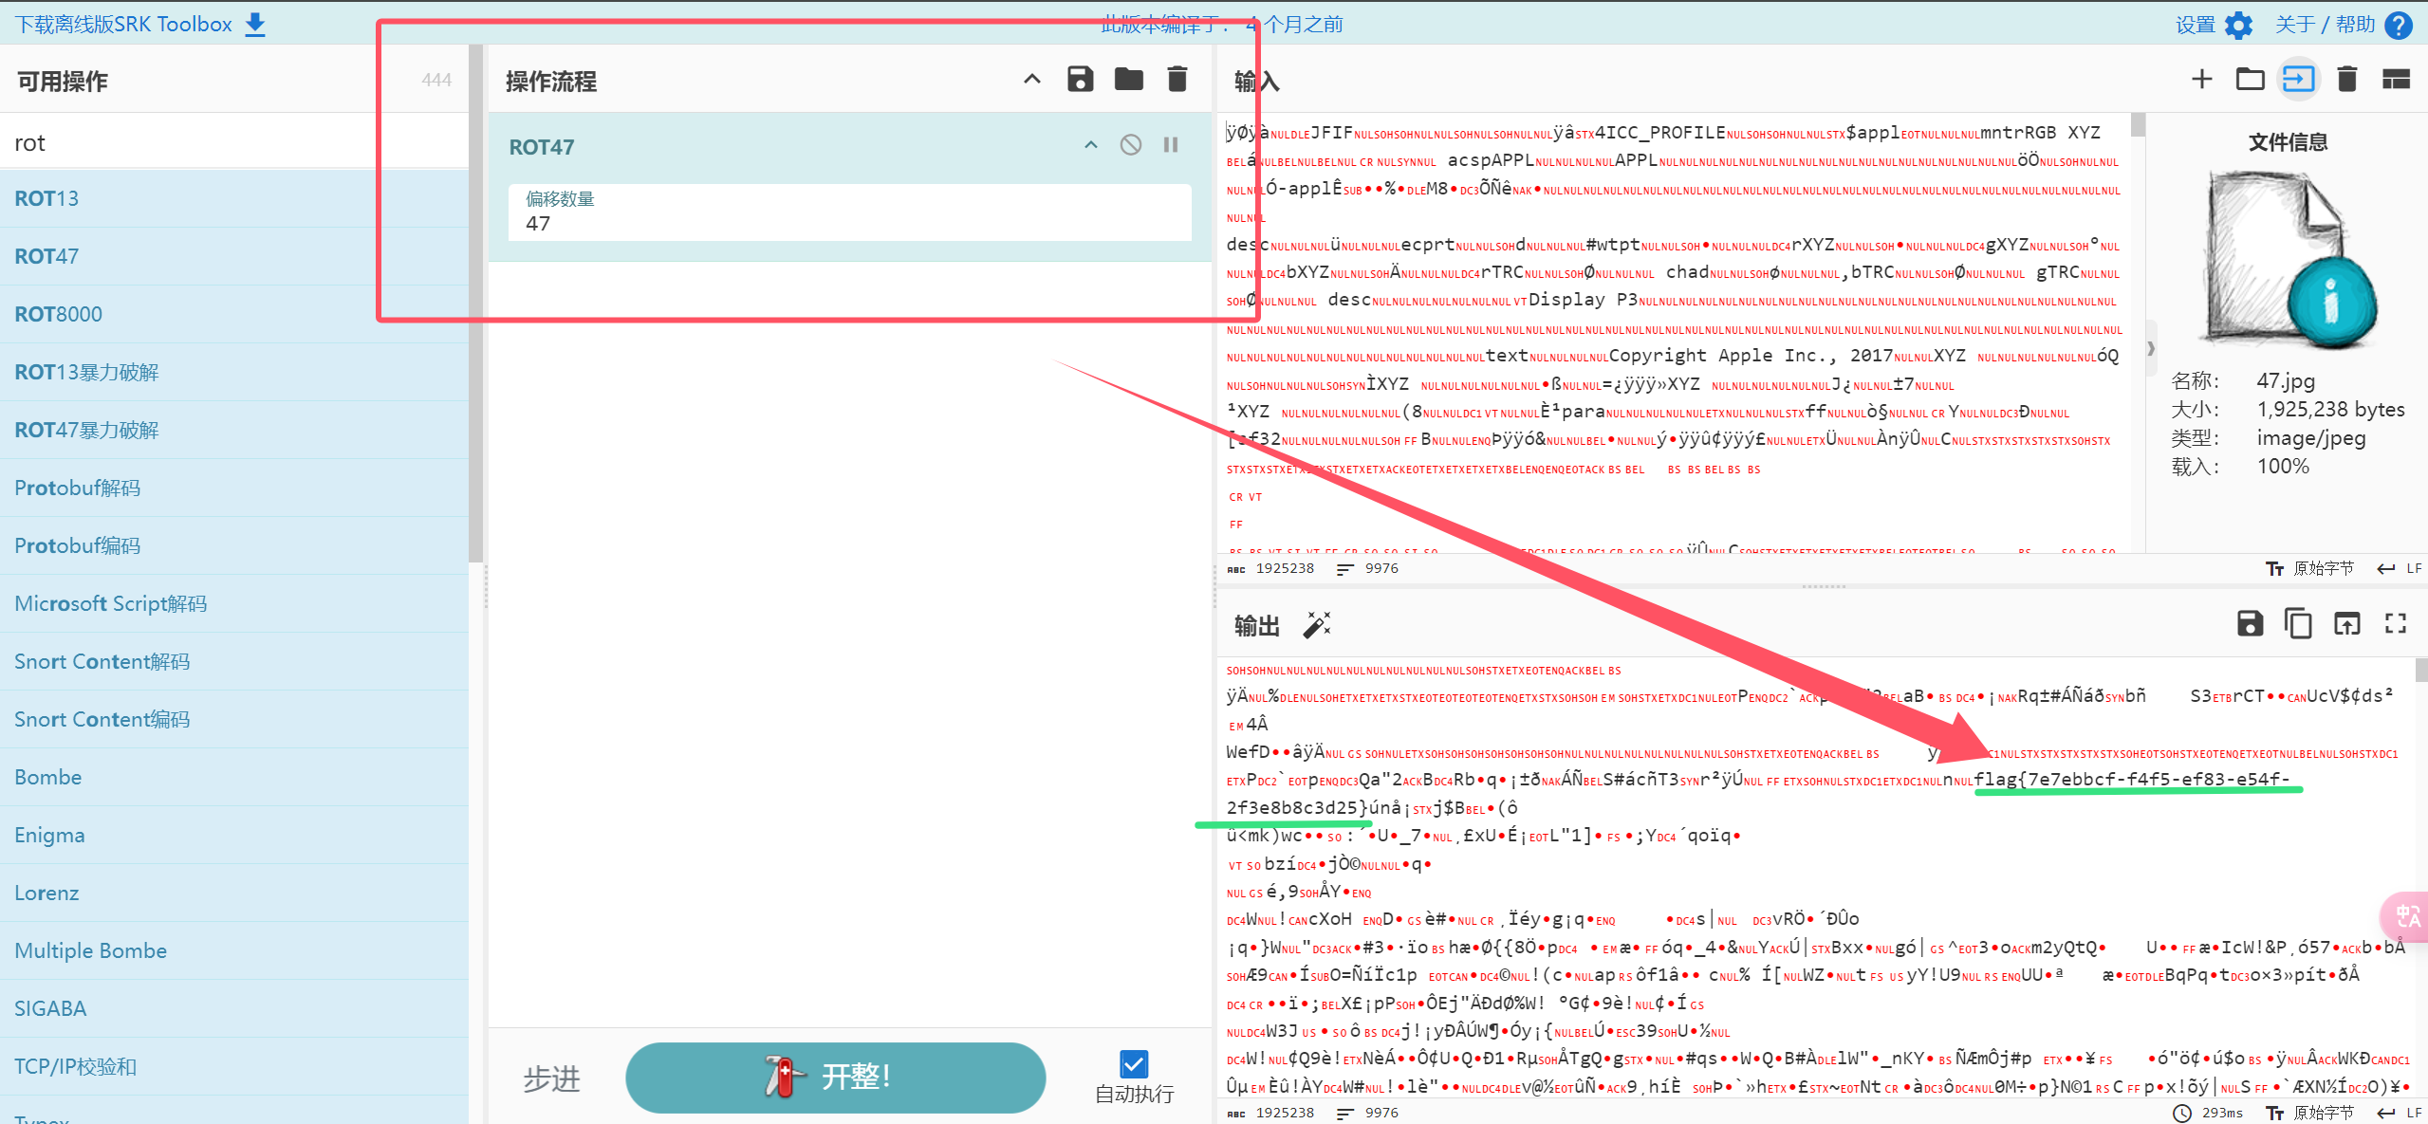
Task: Disable the ROT47 operation
Action: coord(1130,145)
